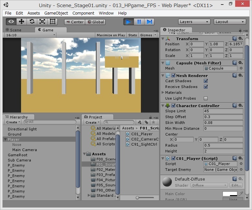Open Layout dropdown
The width and height of the screenshot is (252, 210).
point(230,22)
